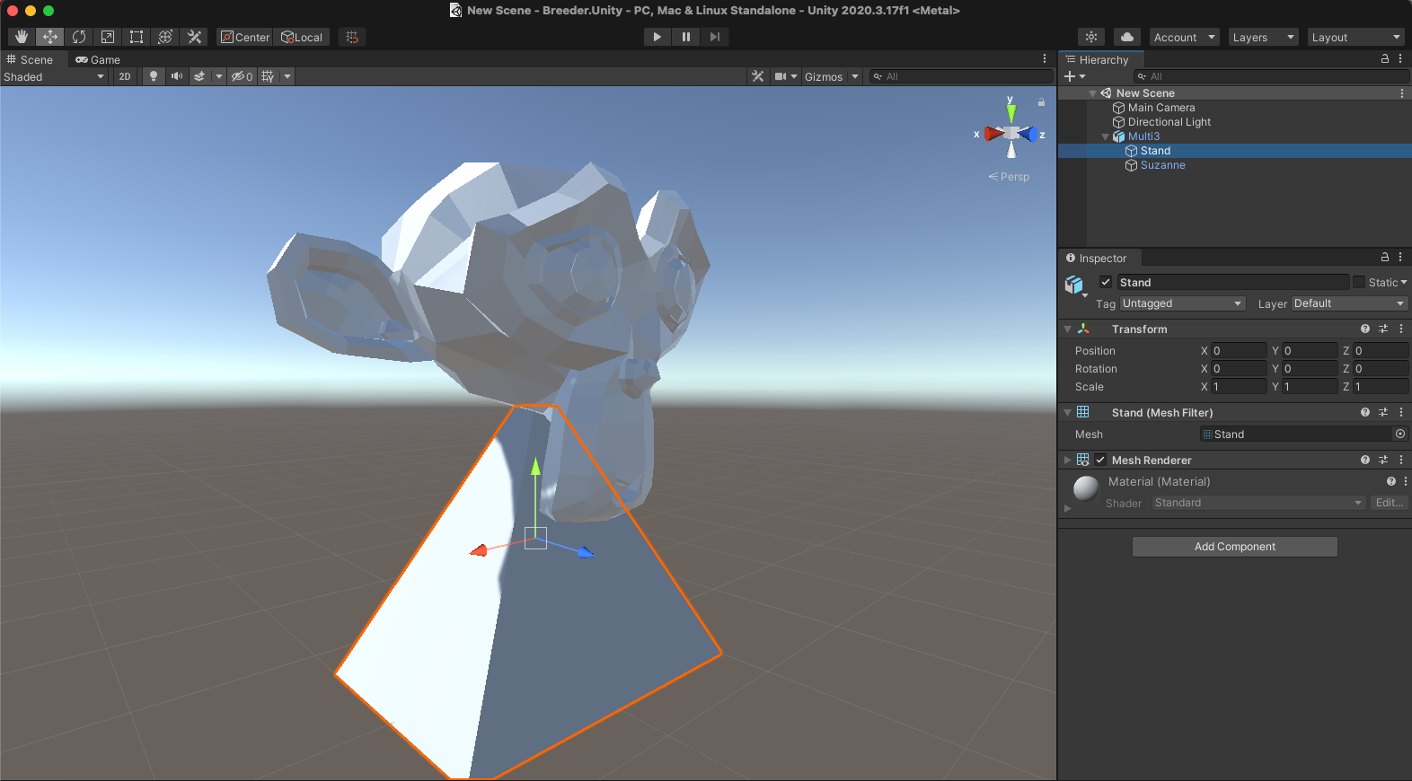Image resolution: width=1412 pixels, height=781 pixels.
Task: Collapse the Transform component
Action: click(1068, 329)
